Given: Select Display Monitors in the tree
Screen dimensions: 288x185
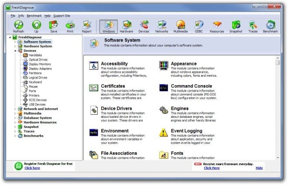Looking at the screenshot, I should (40, 64).
